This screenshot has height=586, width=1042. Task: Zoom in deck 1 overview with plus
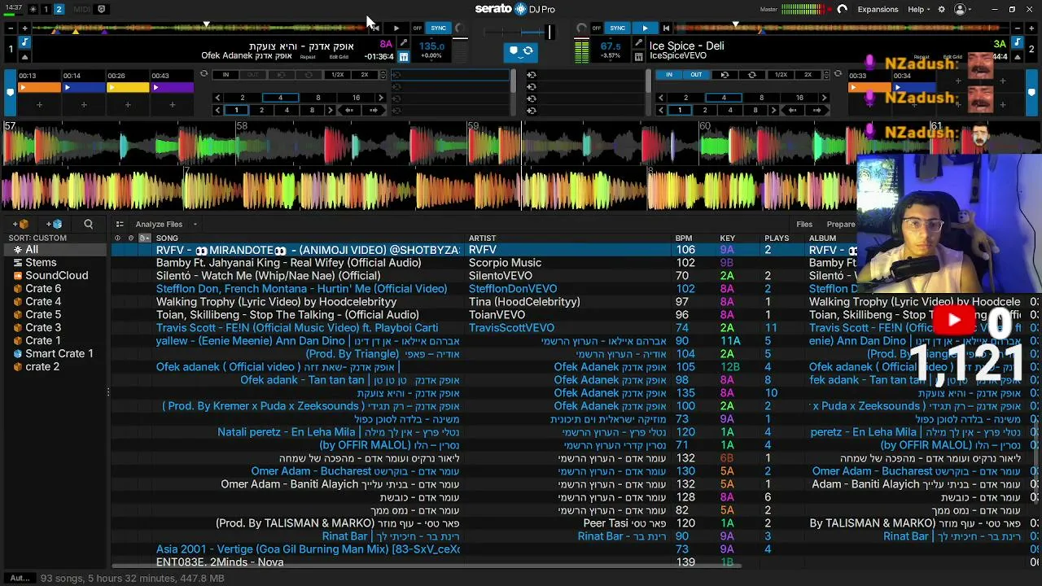pos(24,28)
